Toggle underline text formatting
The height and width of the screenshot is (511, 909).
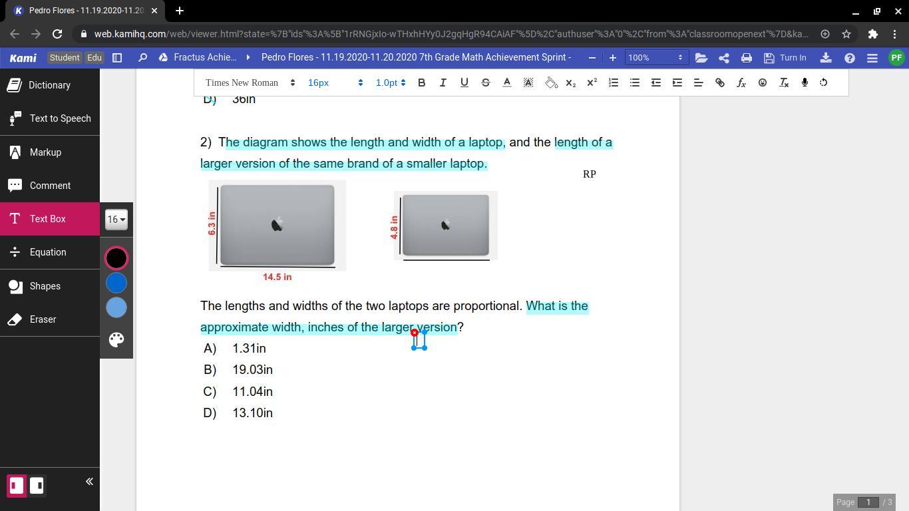pyautogui.click(x=464, y=83)
